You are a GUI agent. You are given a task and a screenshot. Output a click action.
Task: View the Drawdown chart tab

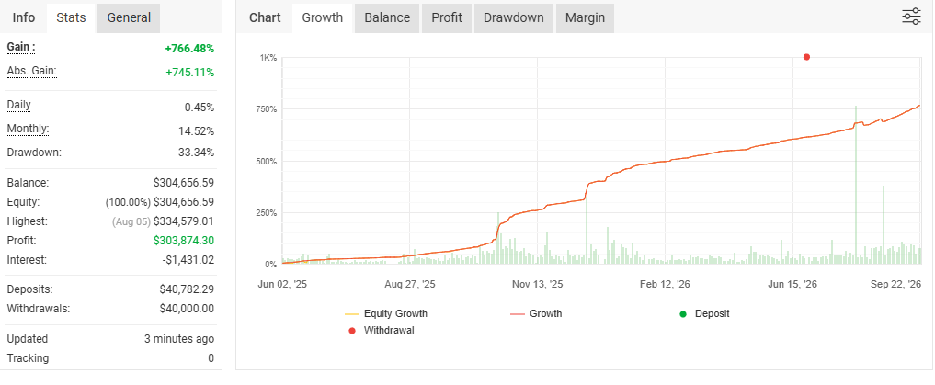(x=513, y=17)
